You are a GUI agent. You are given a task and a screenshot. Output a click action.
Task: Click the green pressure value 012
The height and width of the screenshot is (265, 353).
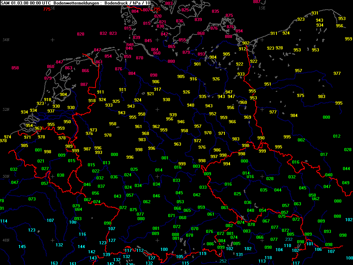tap(337, 136)
